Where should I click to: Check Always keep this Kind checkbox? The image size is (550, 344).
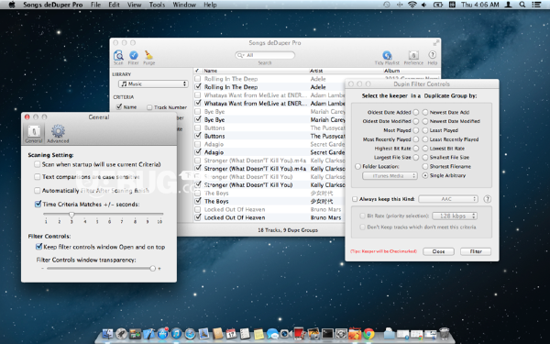tap(355, 199)
